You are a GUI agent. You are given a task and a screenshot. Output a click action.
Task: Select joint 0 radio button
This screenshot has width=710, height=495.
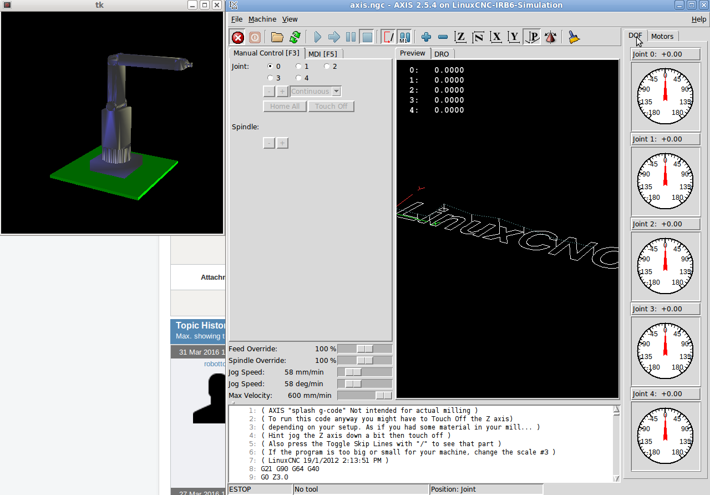coord(271,67)
